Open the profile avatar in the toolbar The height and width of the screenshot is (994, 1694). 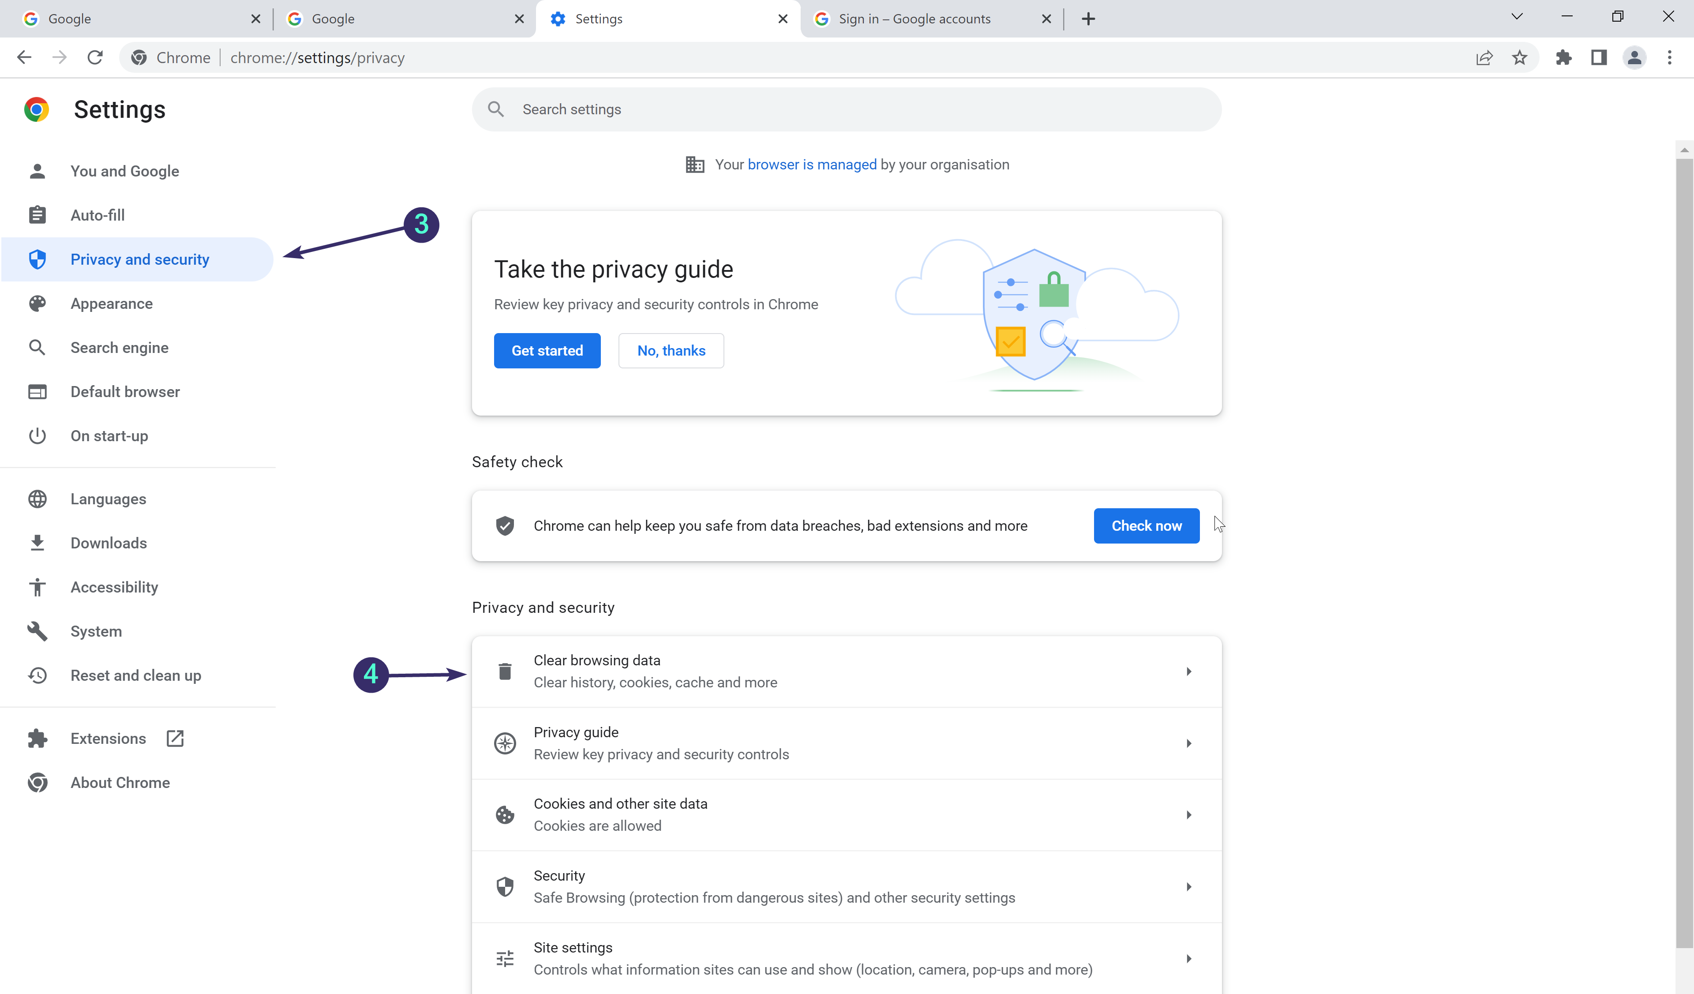coord(1635,58)
